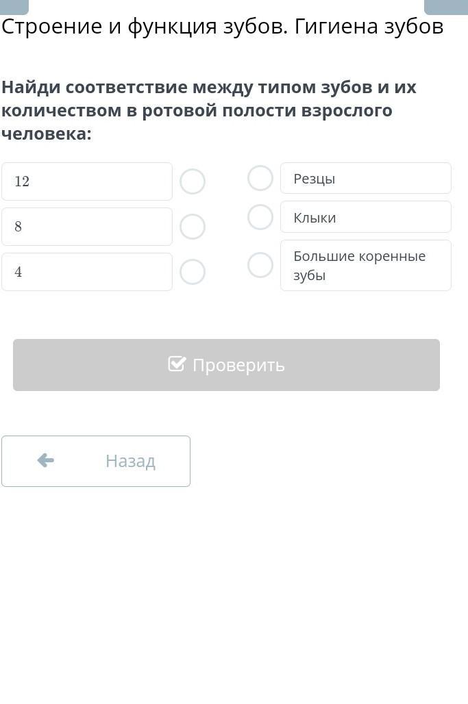The width and height of the screenshot is (468, 704).
Task: Select the circle next to 4
Action: 193,272
